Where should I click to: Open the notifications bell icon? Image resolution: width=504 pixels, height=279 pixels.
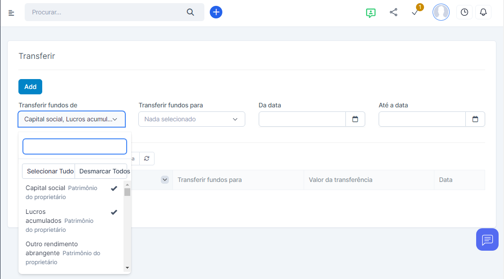tap(483, 12)
